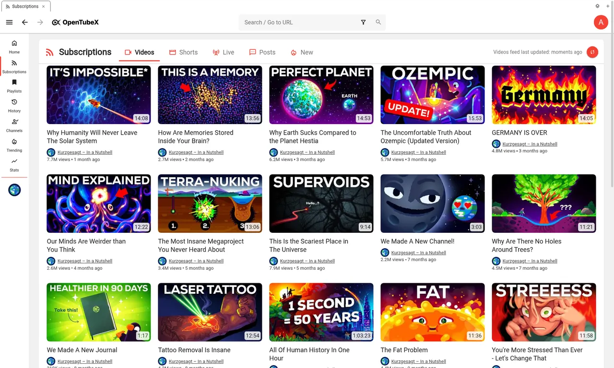
Task: Switch to the Shorts tab
Action: click(x=183, y=52)
